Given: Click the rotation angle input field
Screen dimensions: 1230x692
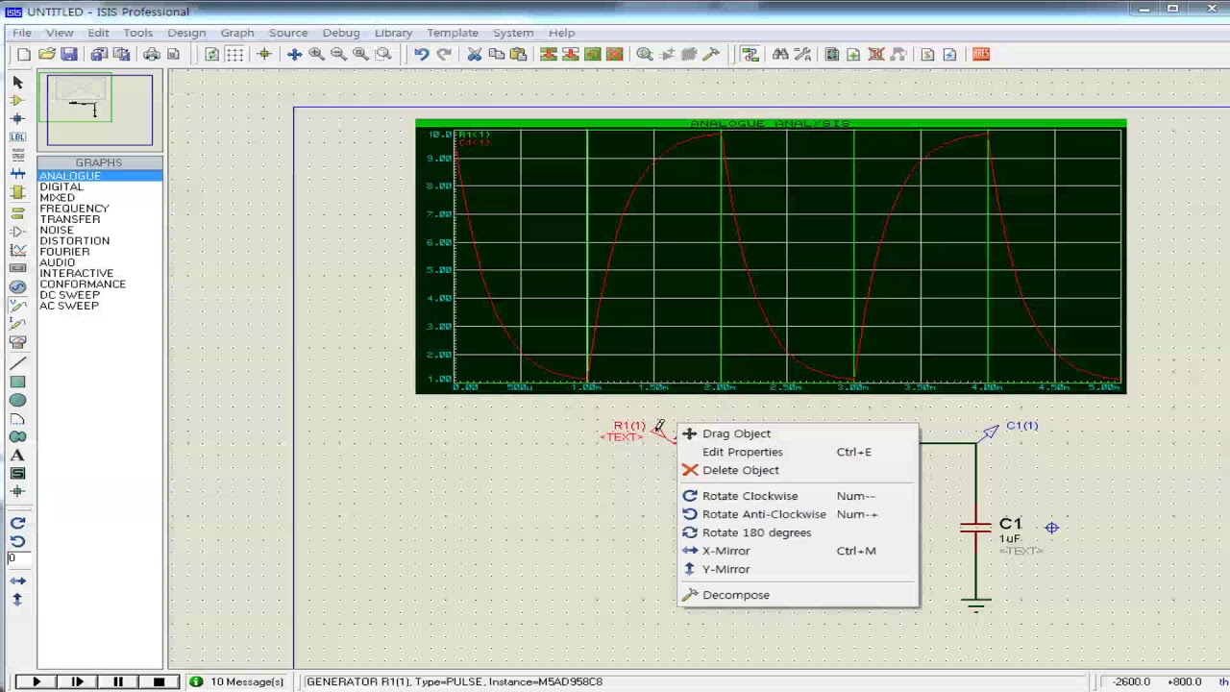Looking at the screenshot, I should click(20, 558).
